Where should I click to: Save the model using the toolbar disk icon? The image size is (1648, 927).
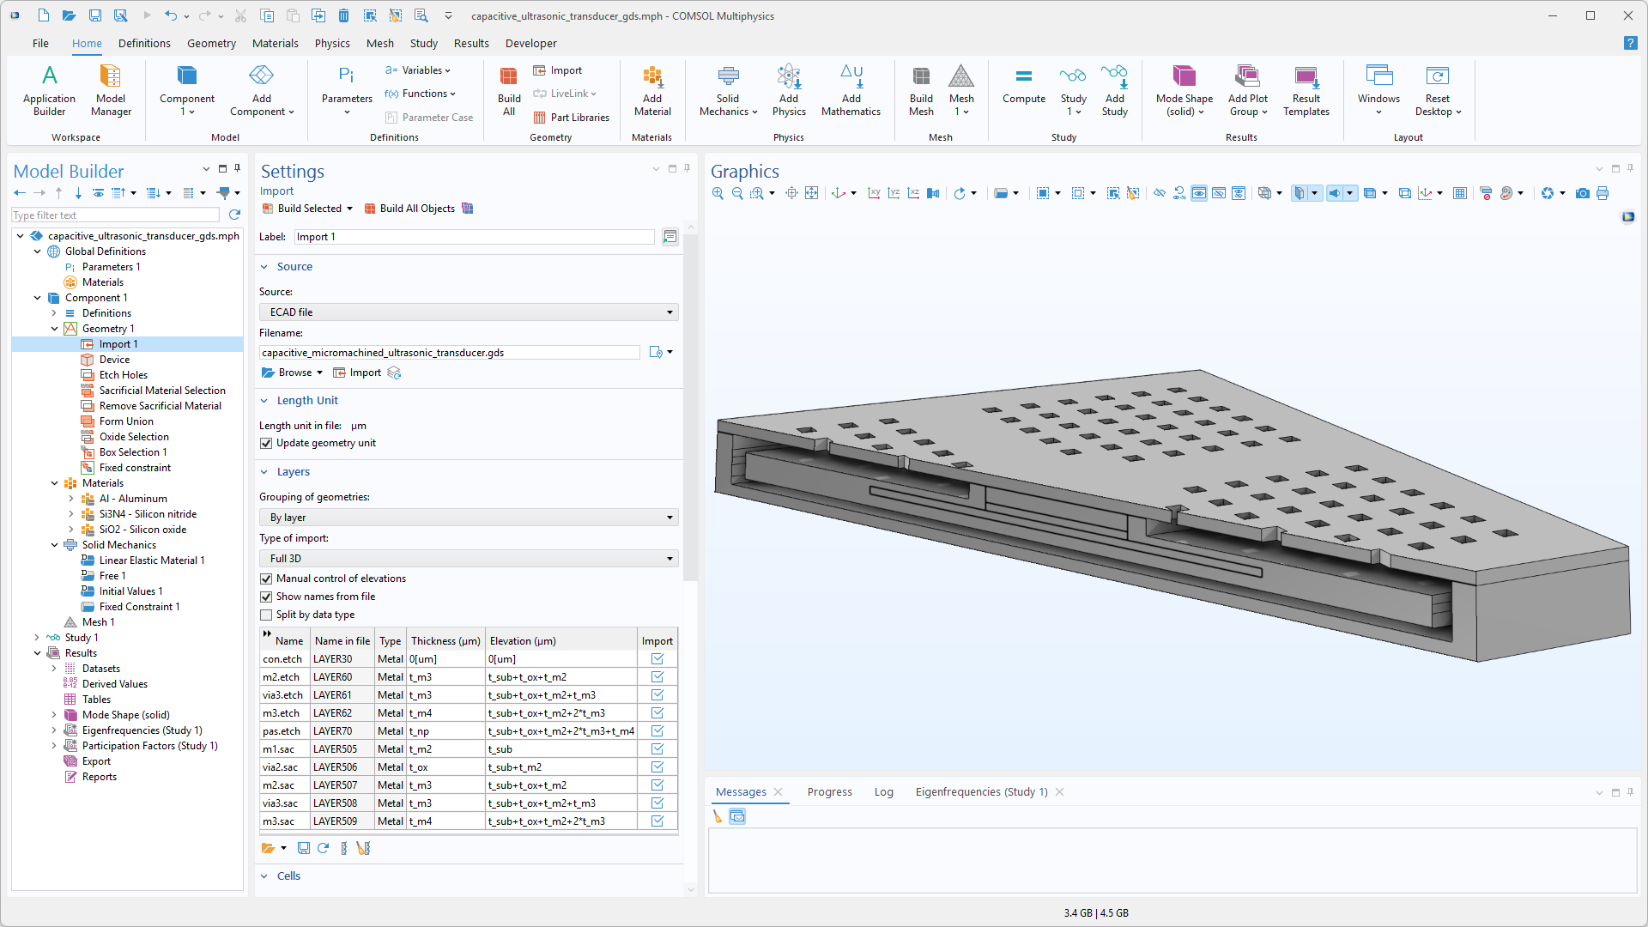tap(95, 15)
